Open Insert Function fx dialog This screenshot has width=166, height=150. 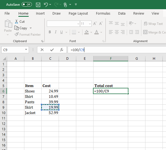point(62,50)
